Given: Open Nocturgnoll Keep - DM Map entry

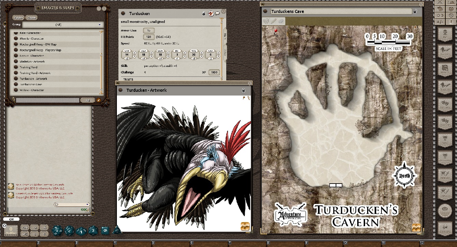Looking at the screenshot, I should coord(38,44).
